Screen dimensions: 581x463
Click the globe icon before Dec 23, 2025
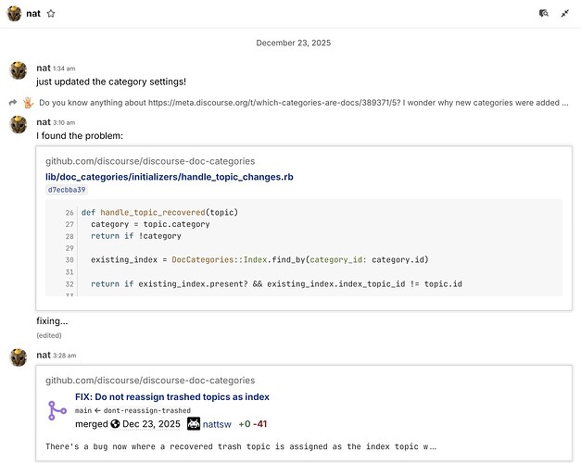click(115, 424)
